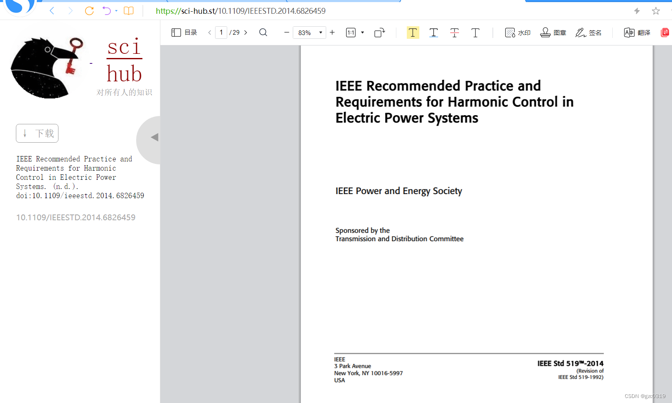Open the dropdown arrow beside the undo icon
This screenshot has height=403, width=672.
click(116, 11)
